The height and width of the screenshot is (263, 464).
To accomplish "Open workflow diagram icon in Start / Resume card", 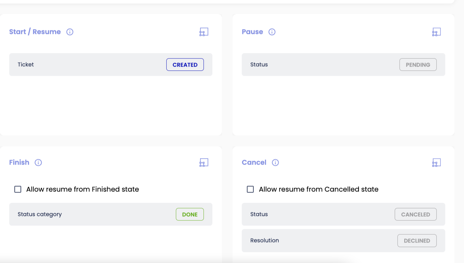I will click(204, 32).
